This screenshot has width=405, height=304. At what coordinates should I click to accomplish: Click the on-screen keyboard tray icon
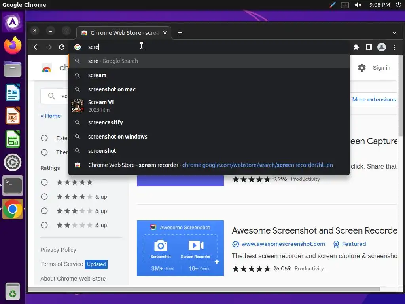pyautogui.click(x=345, y=5)
